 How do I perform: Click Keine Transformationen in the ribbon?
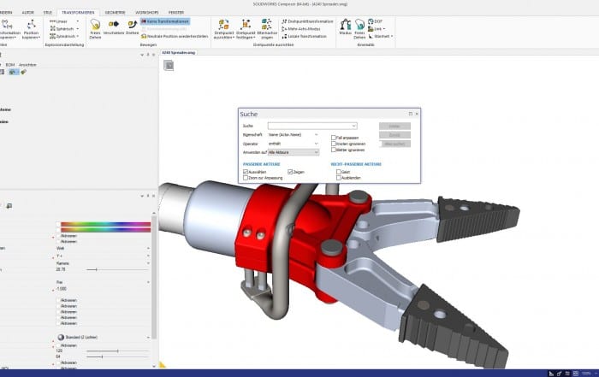(165, 21)
